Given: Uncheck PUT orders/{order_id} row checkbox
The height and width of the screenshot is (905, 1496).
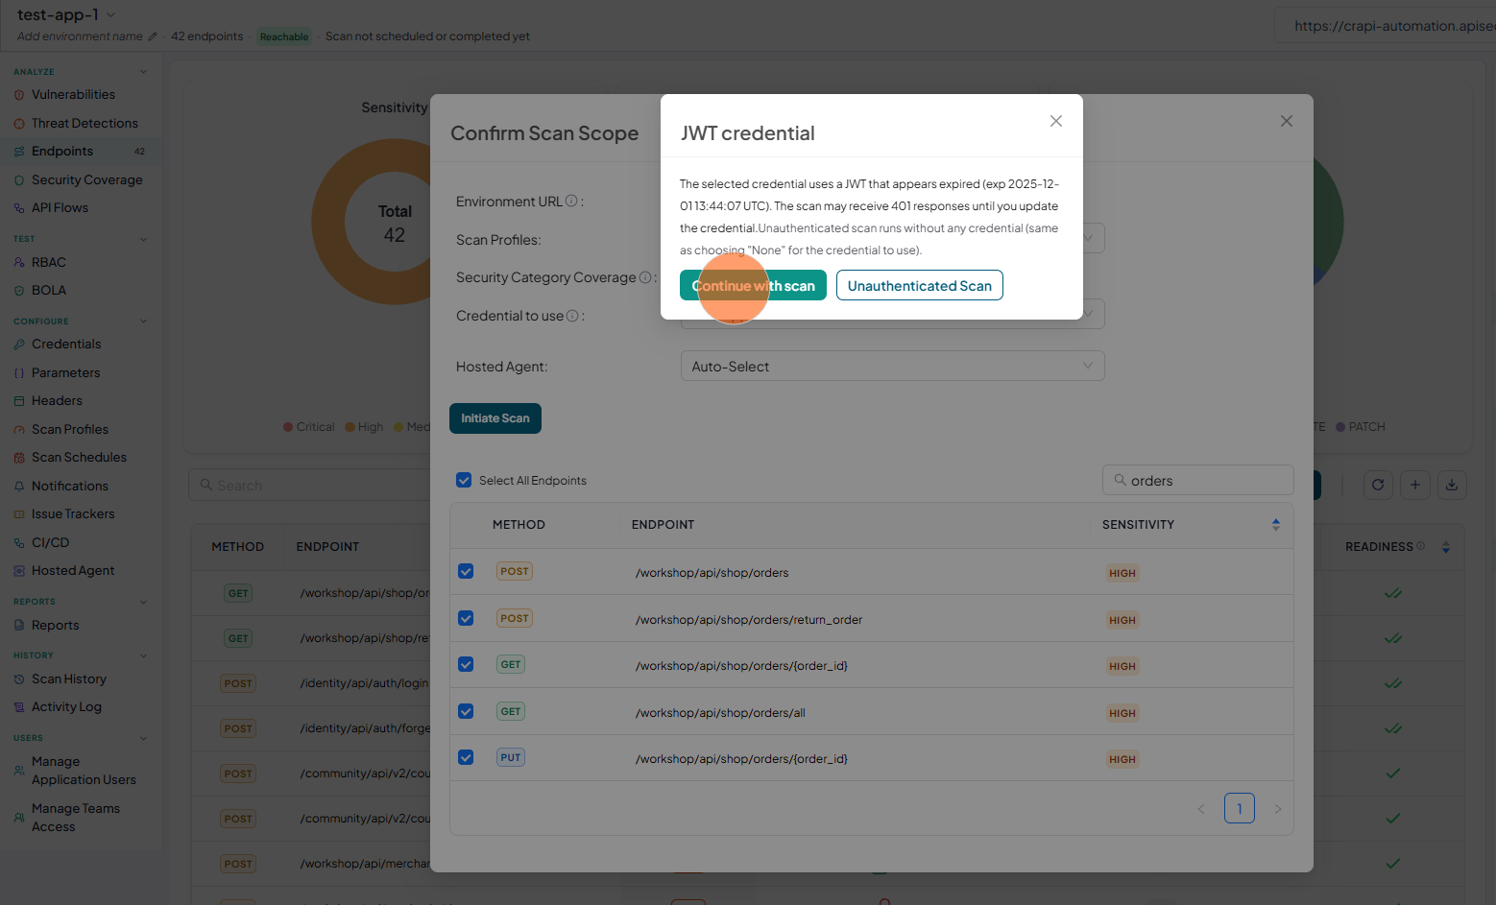Looking at the screenshot, I should (x=466, y=757).
